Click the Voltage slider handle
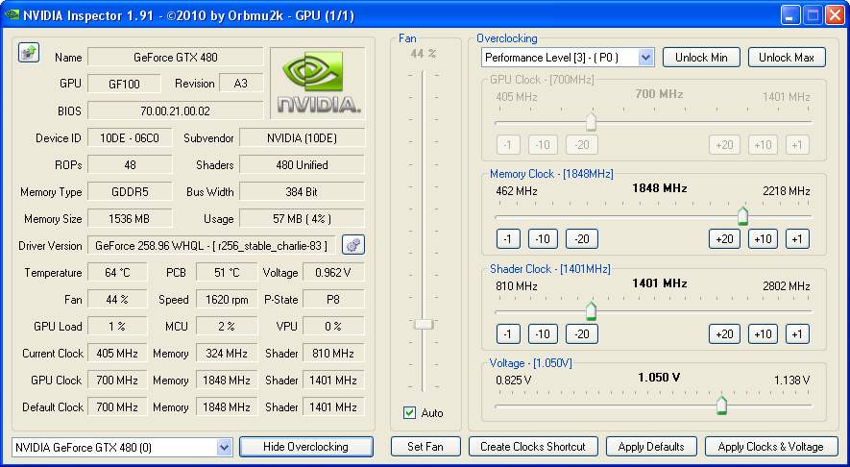Viewport: 850px width, 467px height. click(x=721, y=406)
